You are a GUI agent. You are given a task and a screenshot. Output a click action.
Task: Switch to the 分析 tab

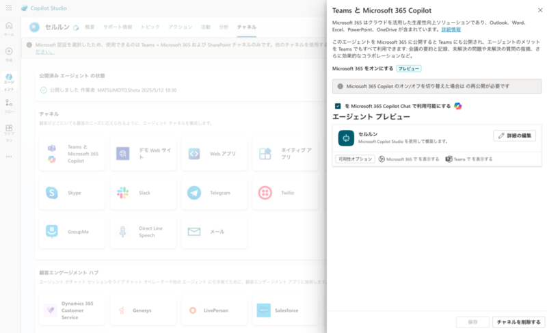(x=224, y=27)
